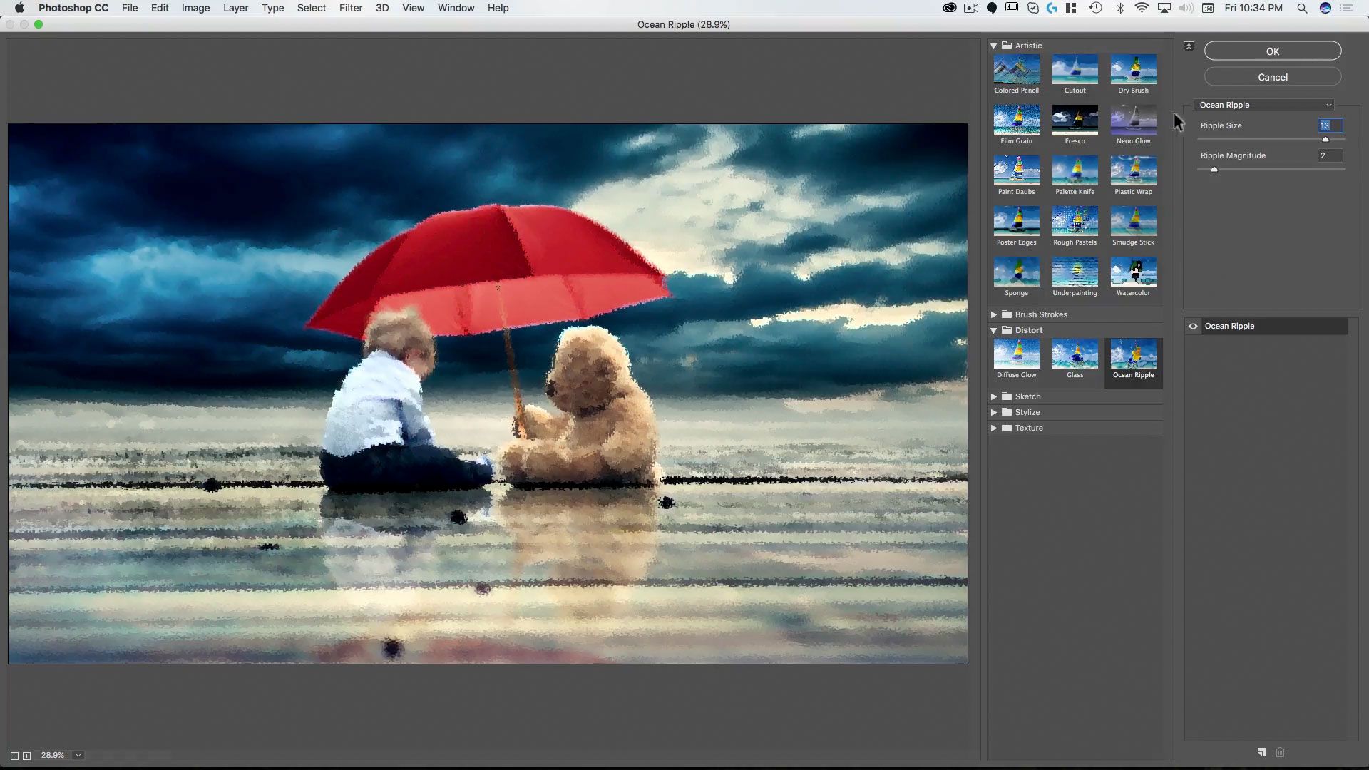Open the Filter menu

[350, 8]
